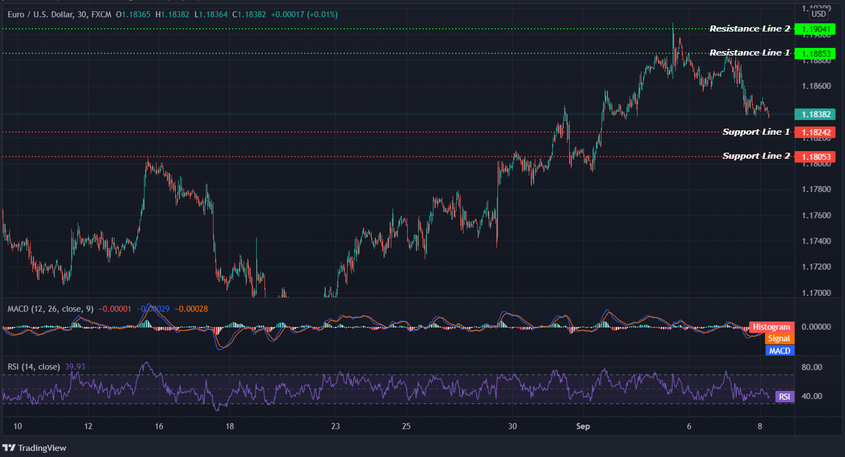
Task: Select the Support Line 1 label
Action: pos(756,132)
